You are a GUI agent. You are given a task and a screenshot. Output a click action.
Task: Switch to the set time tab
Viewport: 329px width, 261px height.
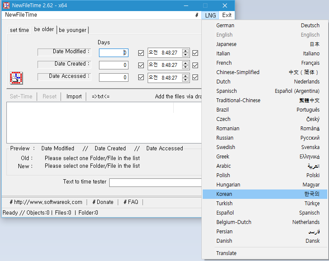[x=19, y=30]
